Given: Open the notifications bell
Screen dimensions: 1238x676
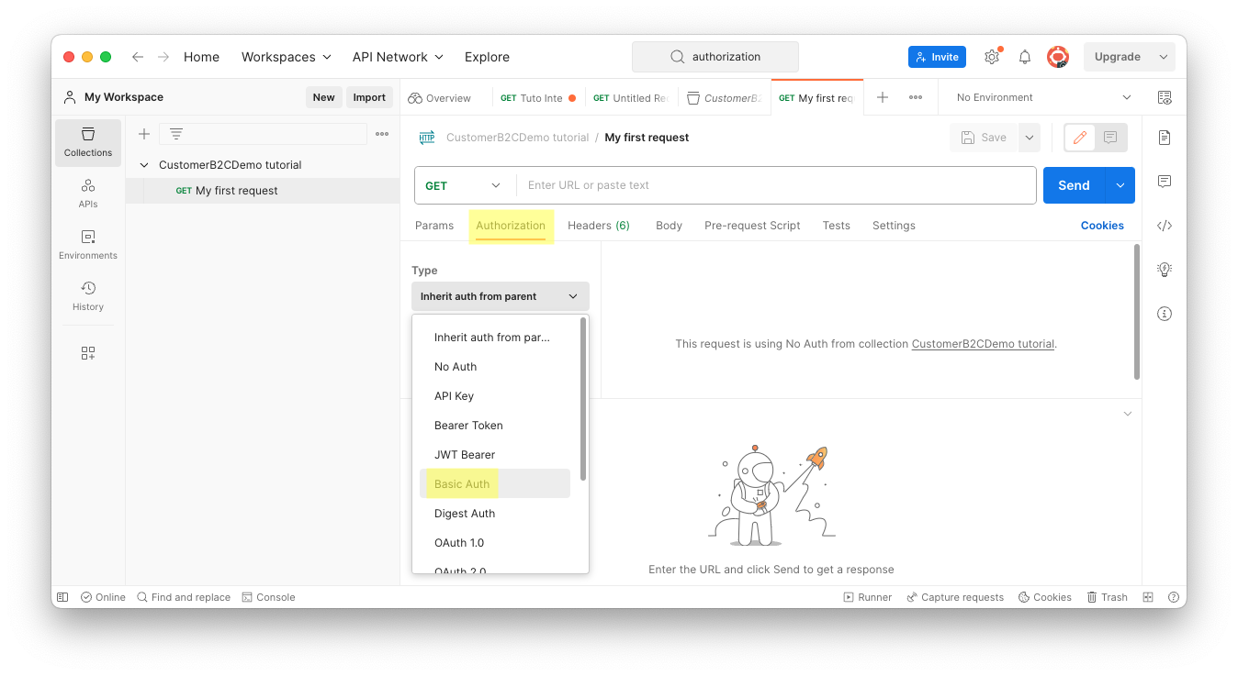Looking at the screenshot, I should [x=1025, y=57].
